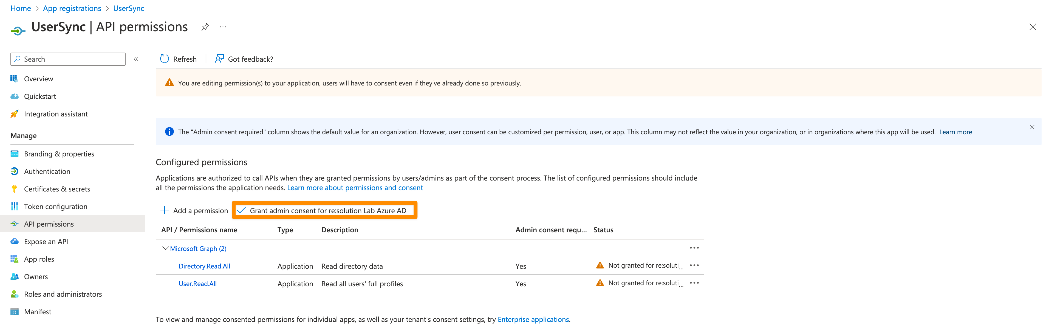Go to Quickstart in the sidebar
The width and height of the screenshot is (1052, 326).
40,96
